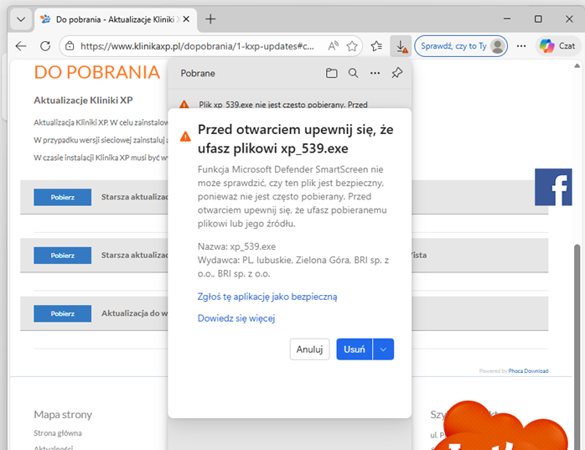Reload the page with refresh button
585x450 pixels.
(44, 46)
